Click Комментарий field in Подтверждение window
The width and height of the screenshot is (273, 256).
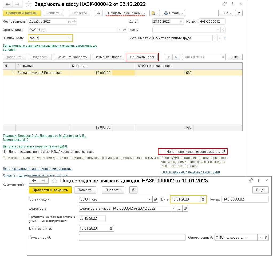132,238
